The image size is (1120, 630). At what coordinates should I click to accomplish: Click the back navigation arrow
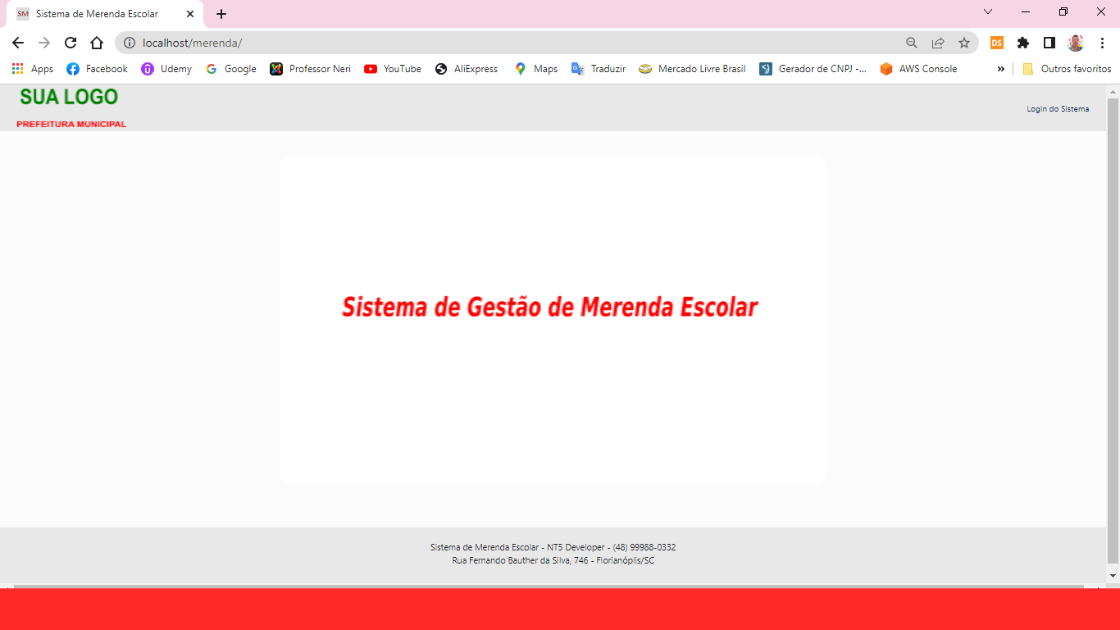[x=18, y=43]
